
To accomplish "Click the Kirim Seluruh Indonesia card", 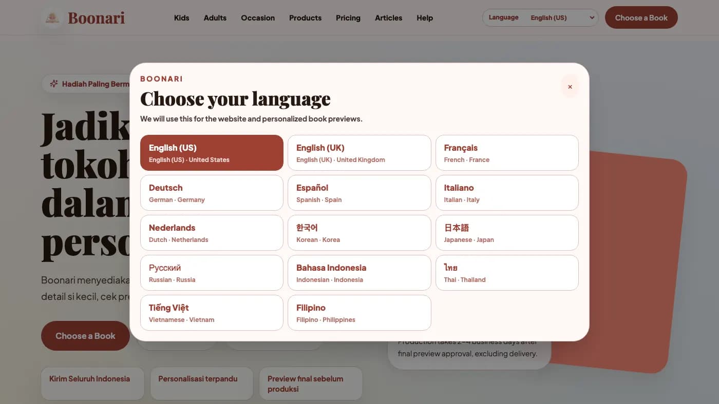I will tap(92, 383).
